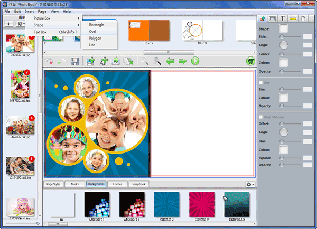Click the undo arrow toolbar icon

click(x=49, y=61)
